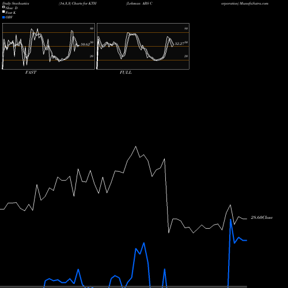Select the 'Daily Stochastics' title text
The width and height of the screenshot is (288, 288).
tap(16, 3)
